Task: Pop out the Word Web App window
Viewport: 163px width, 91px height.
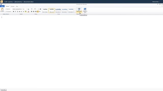Action: [x=160, y=4]
